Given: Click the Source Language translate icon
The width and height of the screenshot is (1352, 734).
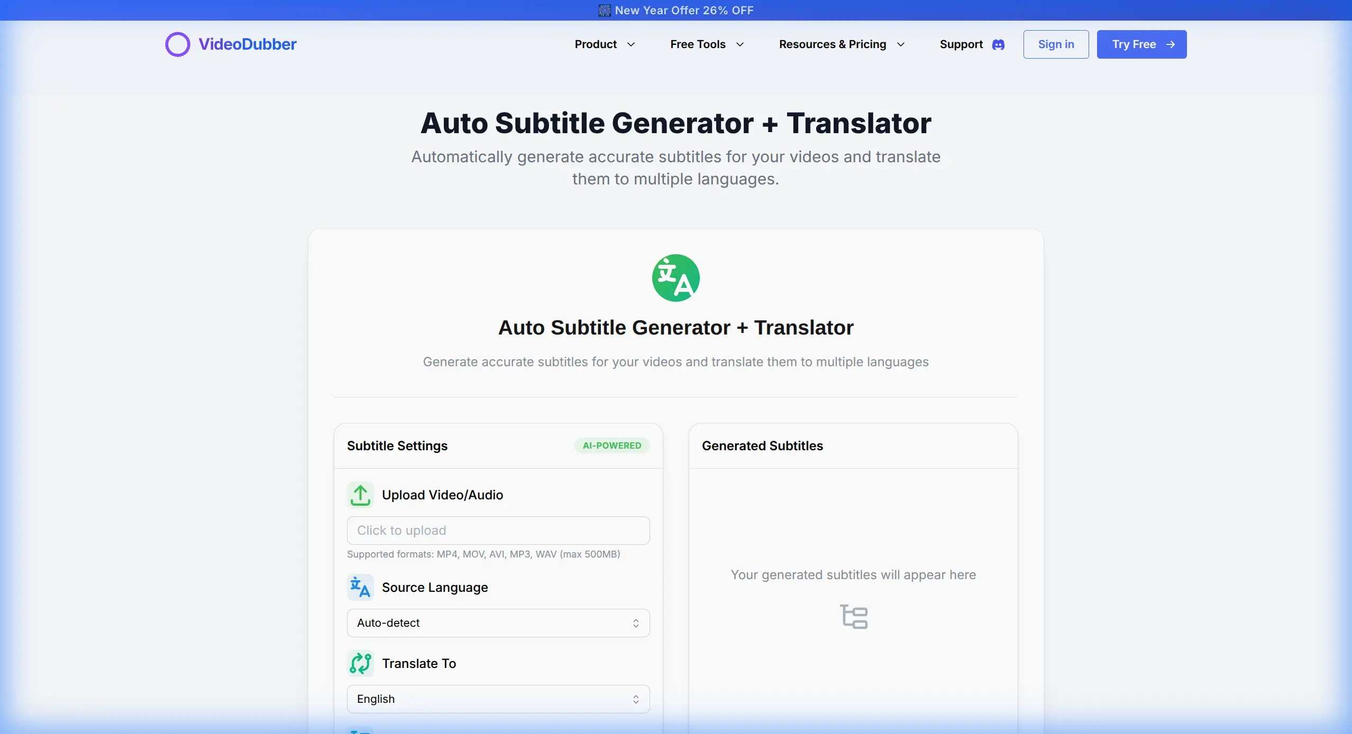Looking at the screenshot, I should point(360,587).
